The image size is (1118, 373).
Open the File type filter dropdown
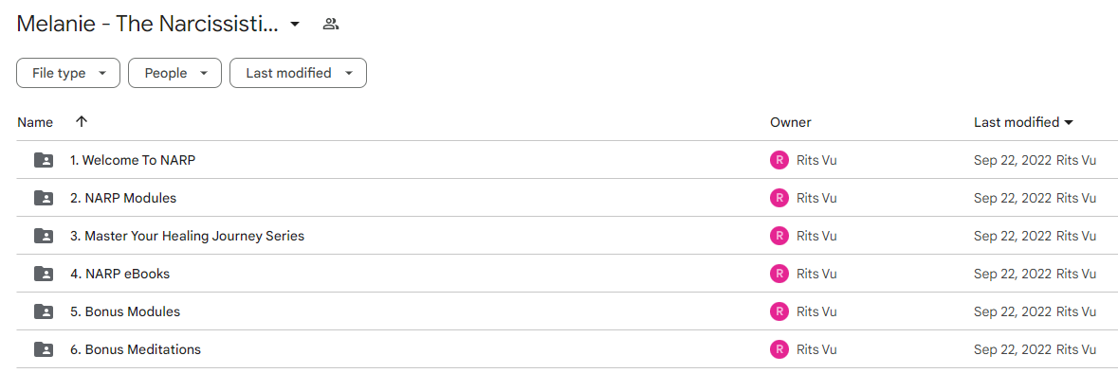tap(68, 73)
